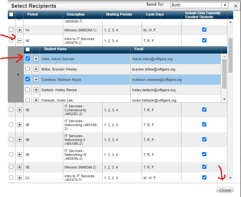This screenshot has height=197, width=241.
Task: Expand student Deitsch, Hailey Renee details
Action: tap(36, 90)
